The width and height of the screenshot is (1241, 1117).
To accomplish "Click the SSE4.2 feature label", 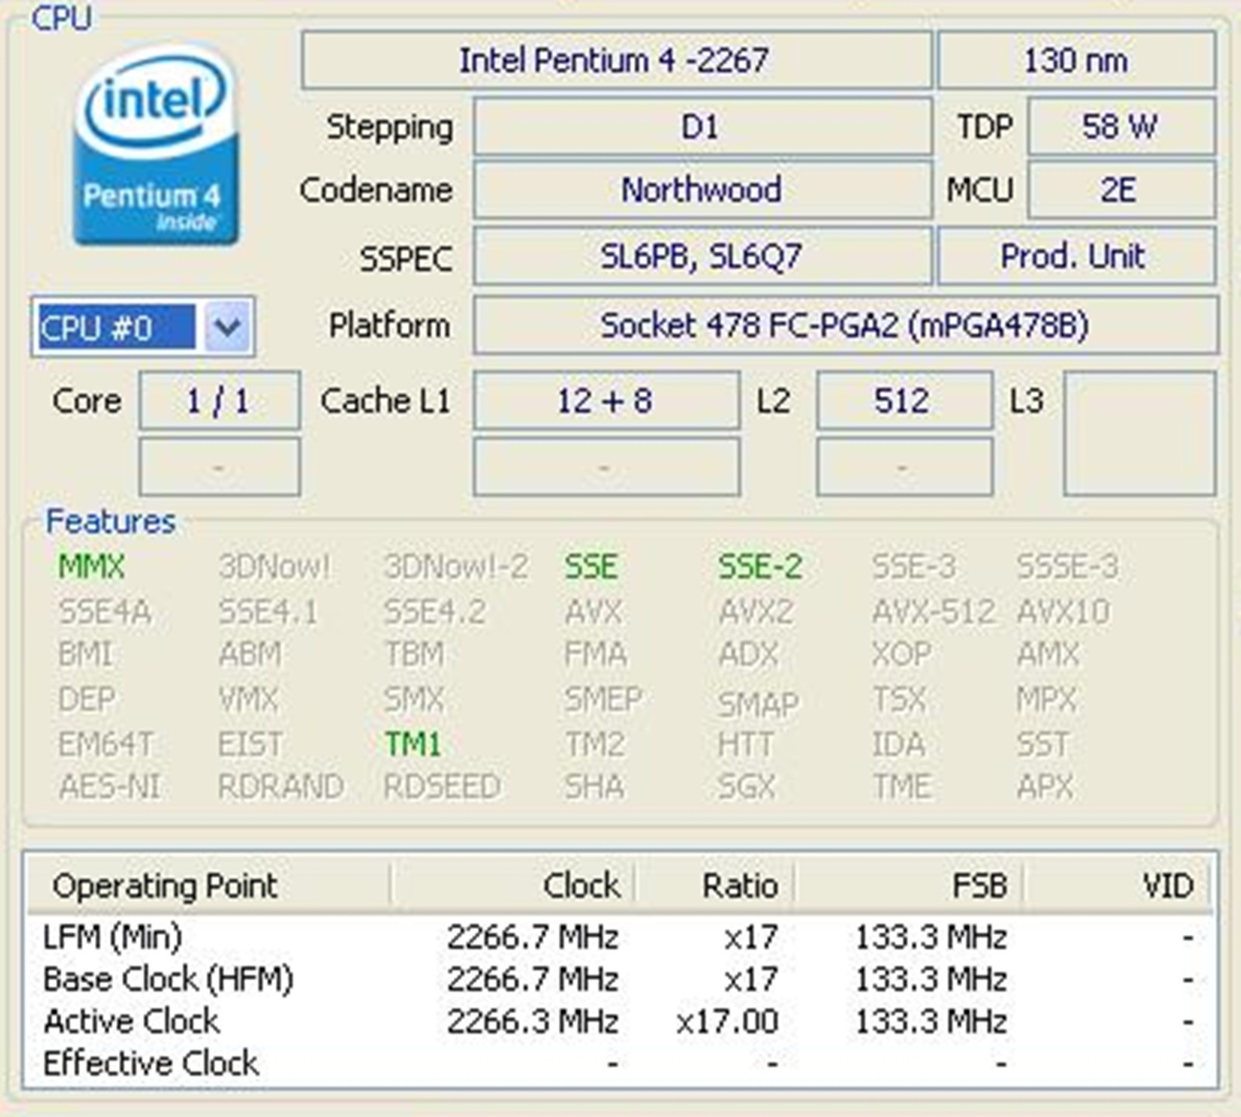I will click(435, 613).
